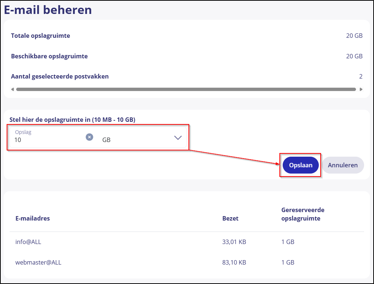This screenshot has height=284, width=374.
Task: Save storage settings with Opslaan
Action: [300, 165]
